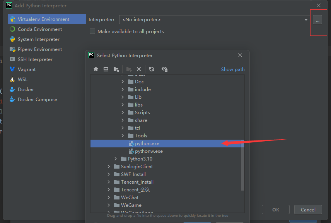Expand the tcl folder
The width and height of the screenshot is (331, 223).
point(123,128)
